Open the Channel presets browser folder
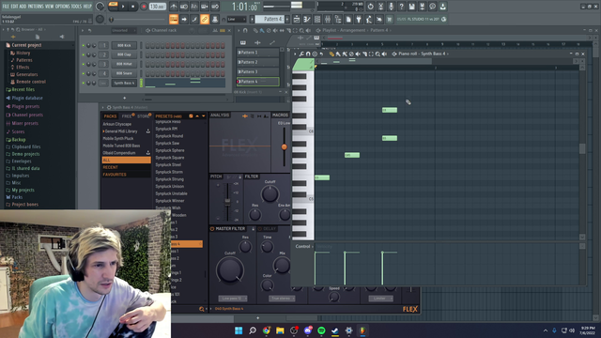Viewport: 601px width, 338px height. [x=27, y=115]
